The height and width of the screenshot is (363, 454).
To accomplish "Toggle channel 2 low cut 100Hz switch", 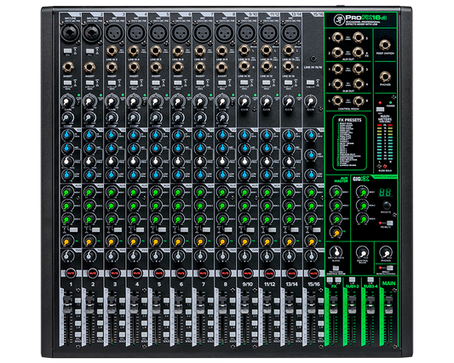I will (89, 82).
